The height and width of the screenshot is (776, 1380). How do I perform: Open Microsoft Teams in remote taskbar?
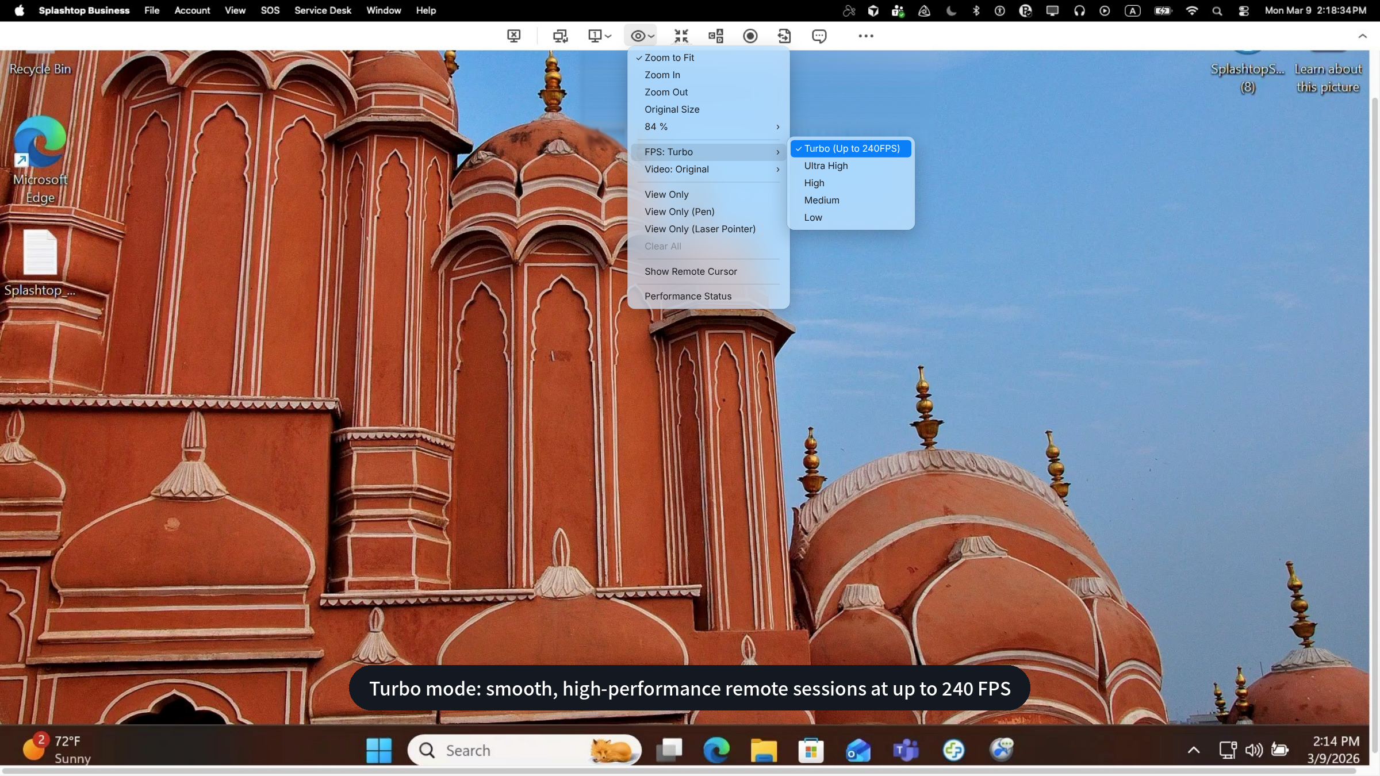[906, 750]
